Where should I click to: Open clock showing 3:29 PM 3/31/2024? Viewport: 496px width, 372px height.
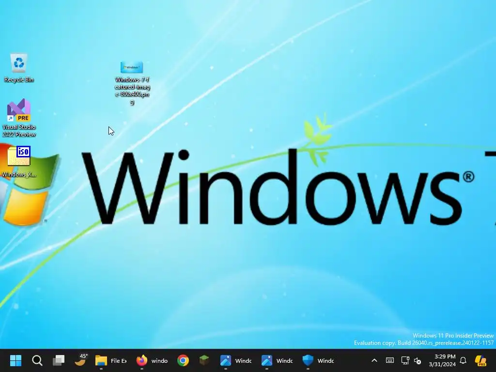(442, 360)
